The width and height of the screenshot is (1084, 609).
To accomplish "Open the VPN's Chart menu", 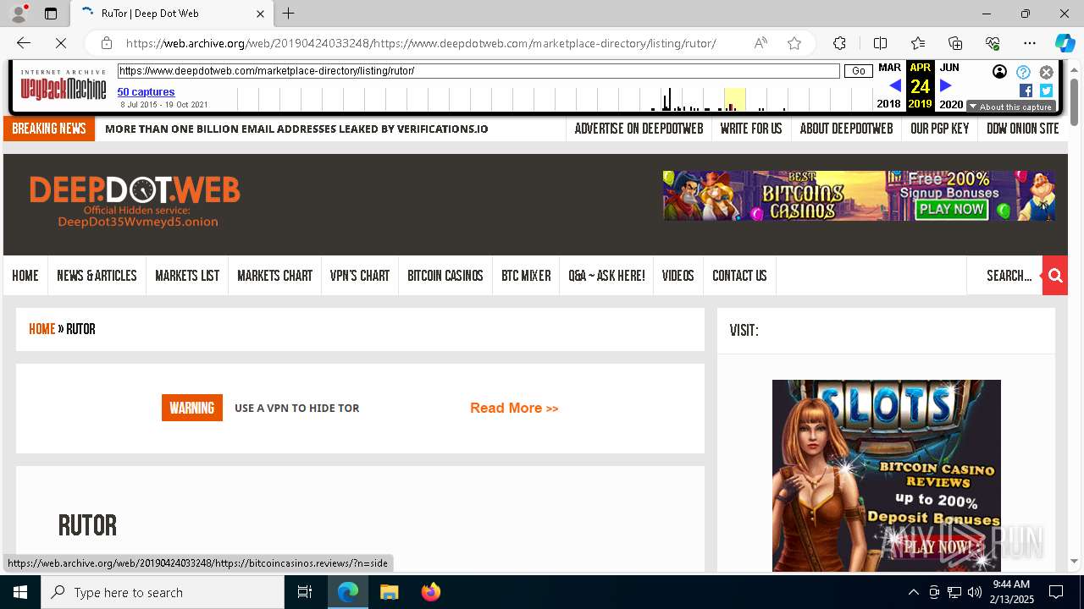I will click(360, 276).
